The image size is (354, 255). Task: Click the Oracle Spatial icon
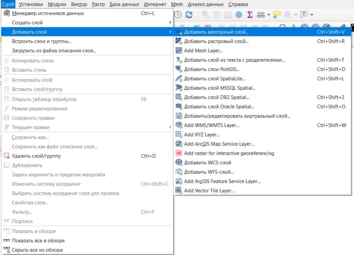tap(179, 106)
